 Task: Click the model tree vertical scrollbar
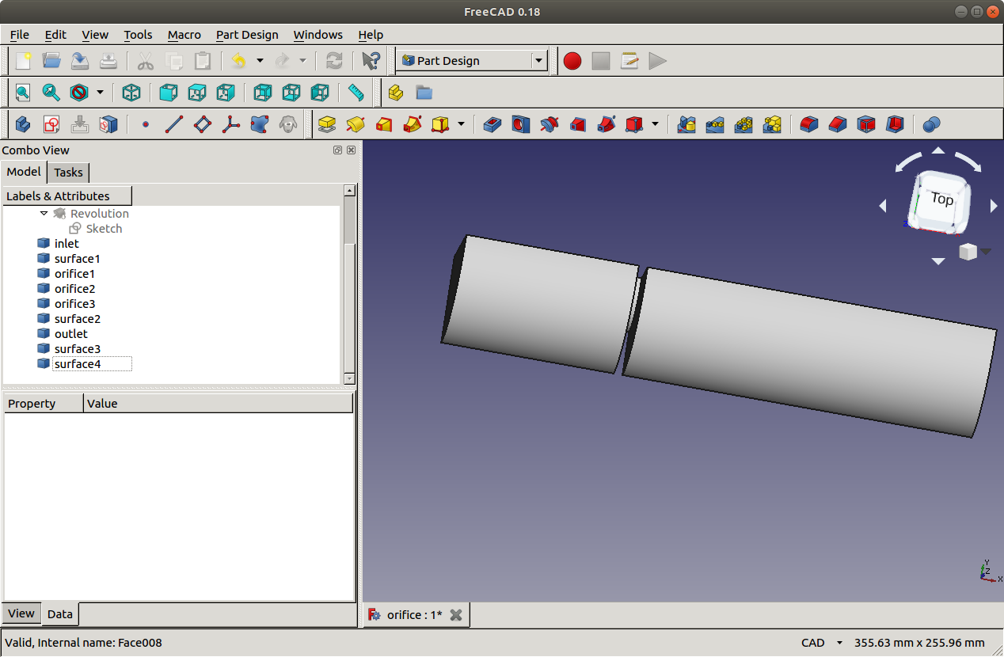coord(349,285)
